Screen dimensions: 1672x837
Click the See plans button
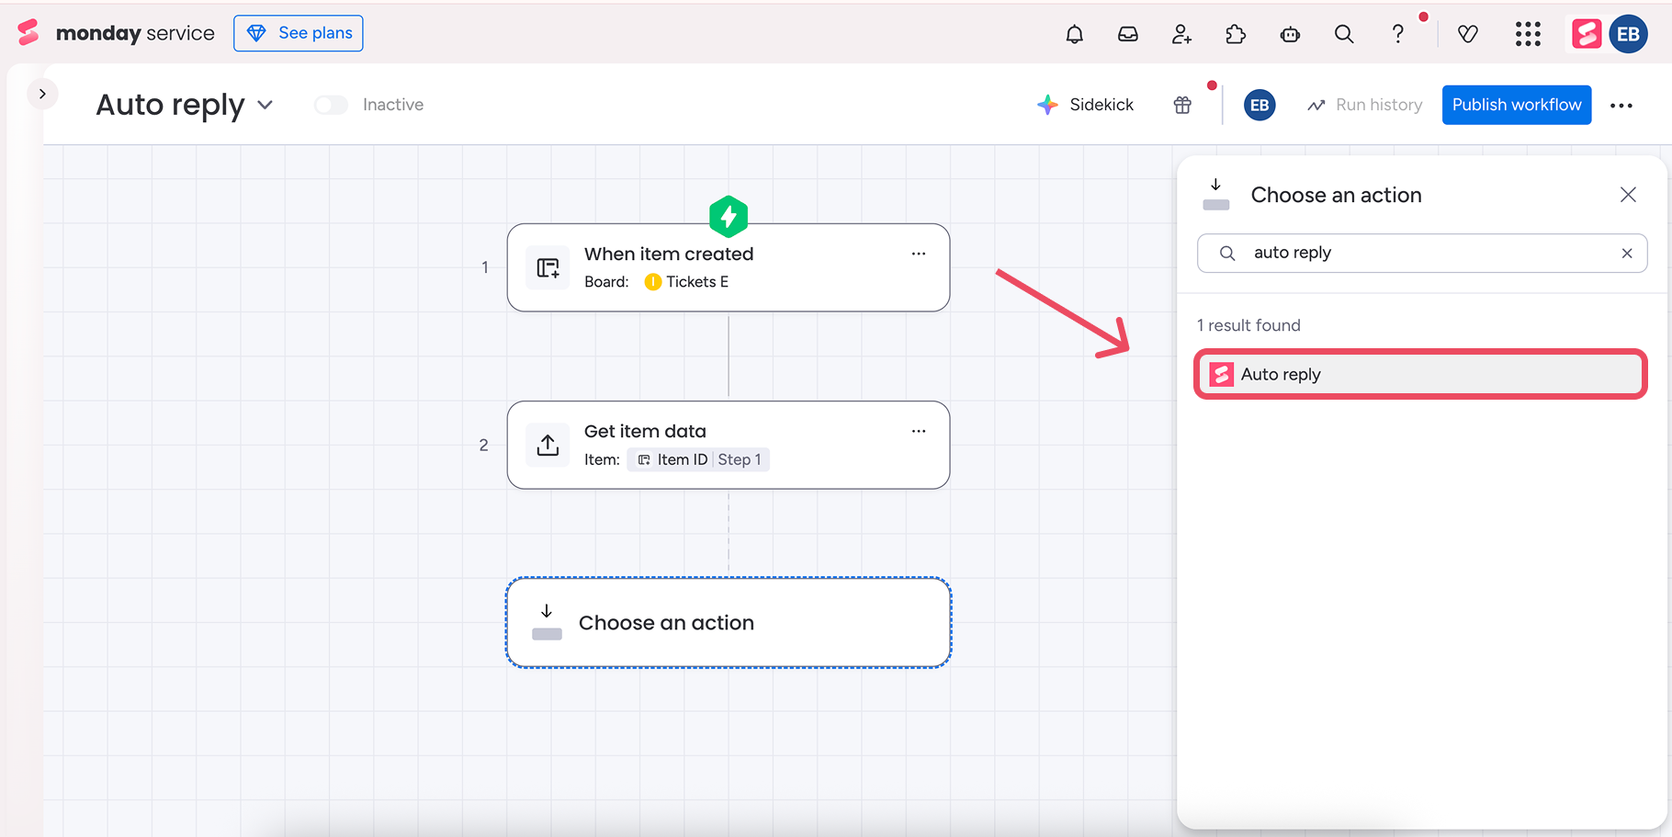click(299, 33)
